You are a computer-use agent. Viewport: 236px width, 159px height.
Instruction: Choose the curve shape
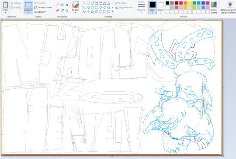(88, 3)
